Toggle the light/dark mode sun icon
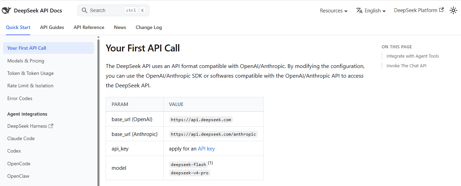The image size is (461, 186). (x=453, y=10)
